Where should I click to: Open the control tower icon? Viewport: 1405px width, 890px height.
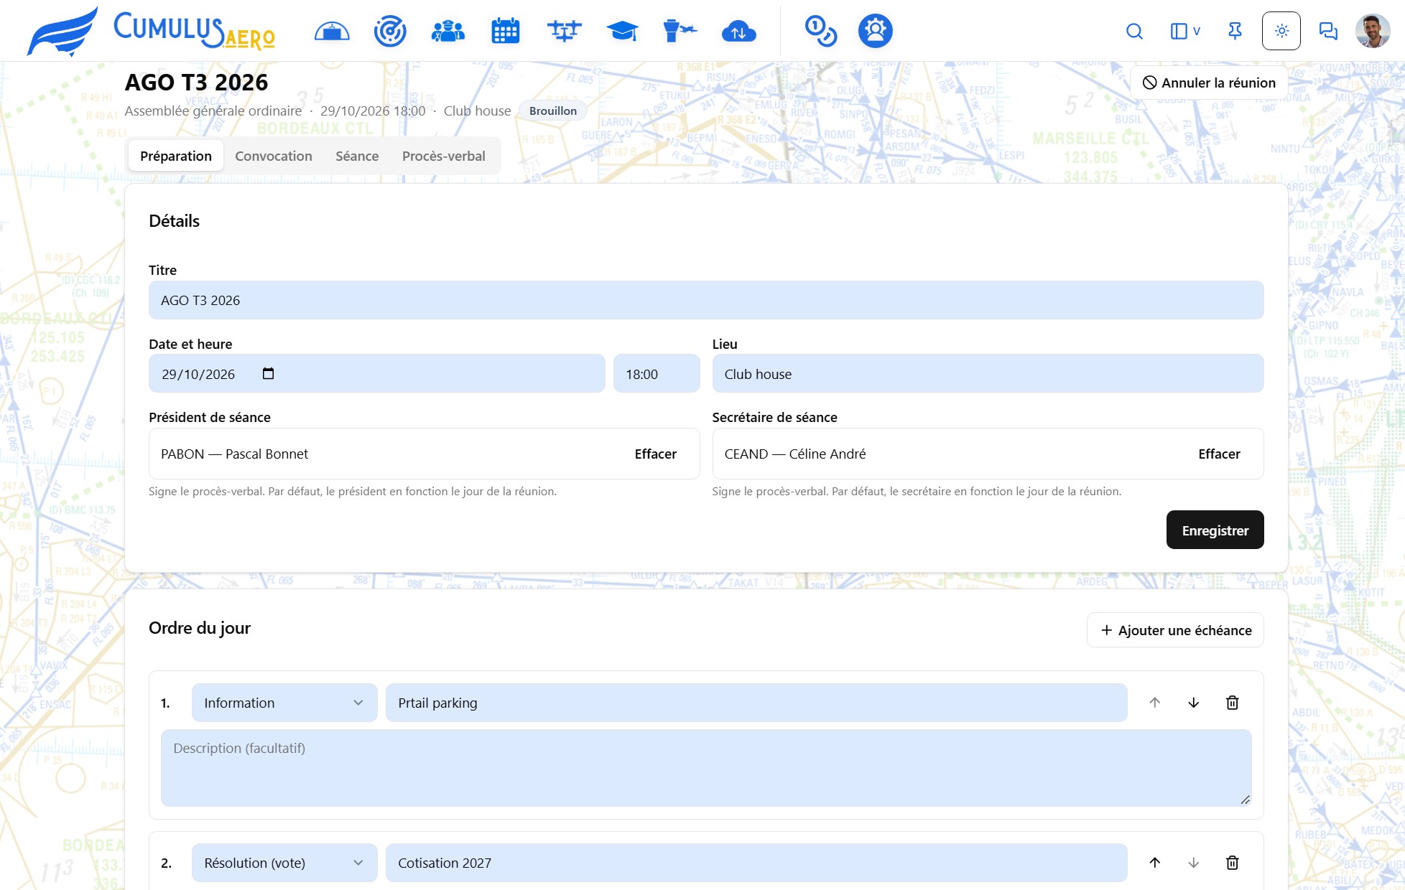point(680,31)
